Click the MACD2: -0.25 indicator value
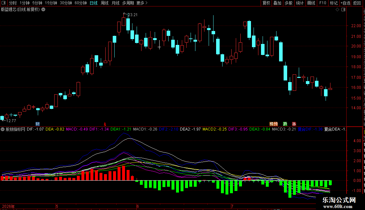Viewport: 365px width, 210px height. (214, 129)
